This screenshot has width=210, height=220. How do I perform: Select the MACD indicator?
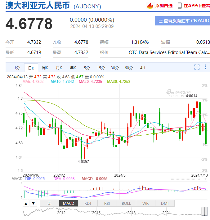point(68,204)
